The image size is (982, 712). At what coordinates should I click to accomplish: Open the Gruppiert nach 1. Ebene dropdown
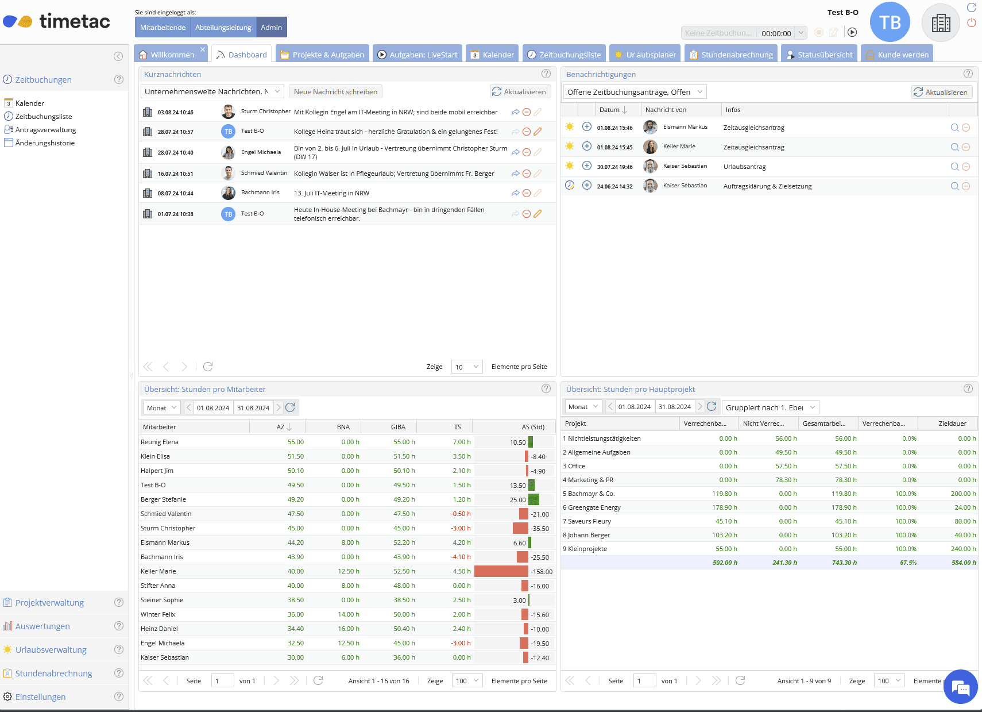click(x=770, y=407)
